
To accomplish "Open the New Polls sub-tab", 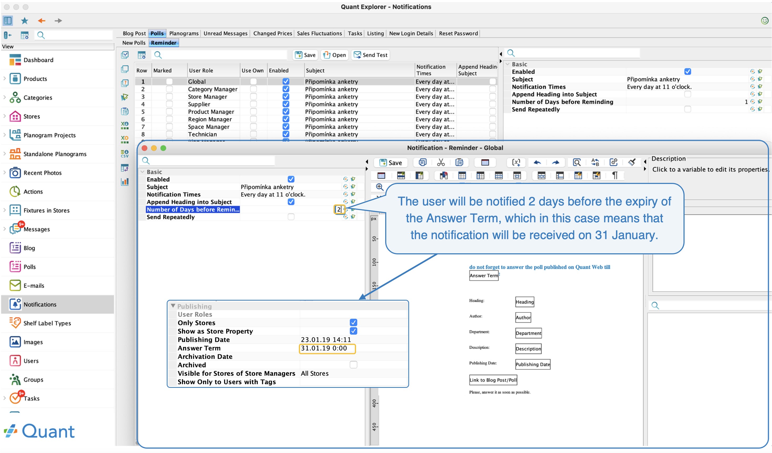I will [134, 43].
